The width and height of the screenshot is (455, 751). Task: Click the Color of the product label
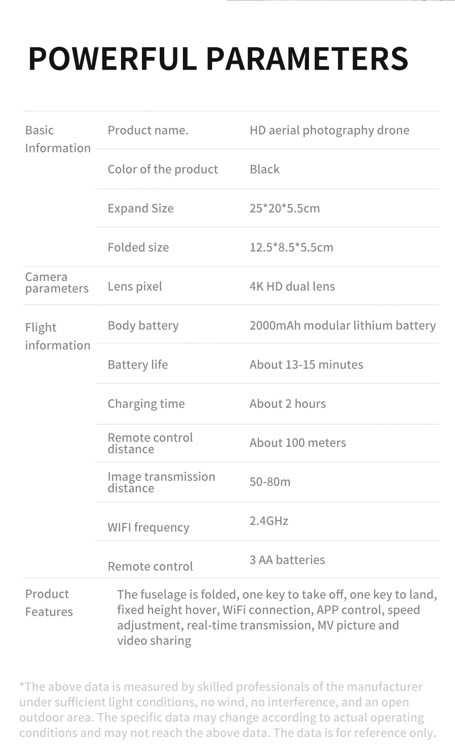pyautogui.click(x=163, y=169)
